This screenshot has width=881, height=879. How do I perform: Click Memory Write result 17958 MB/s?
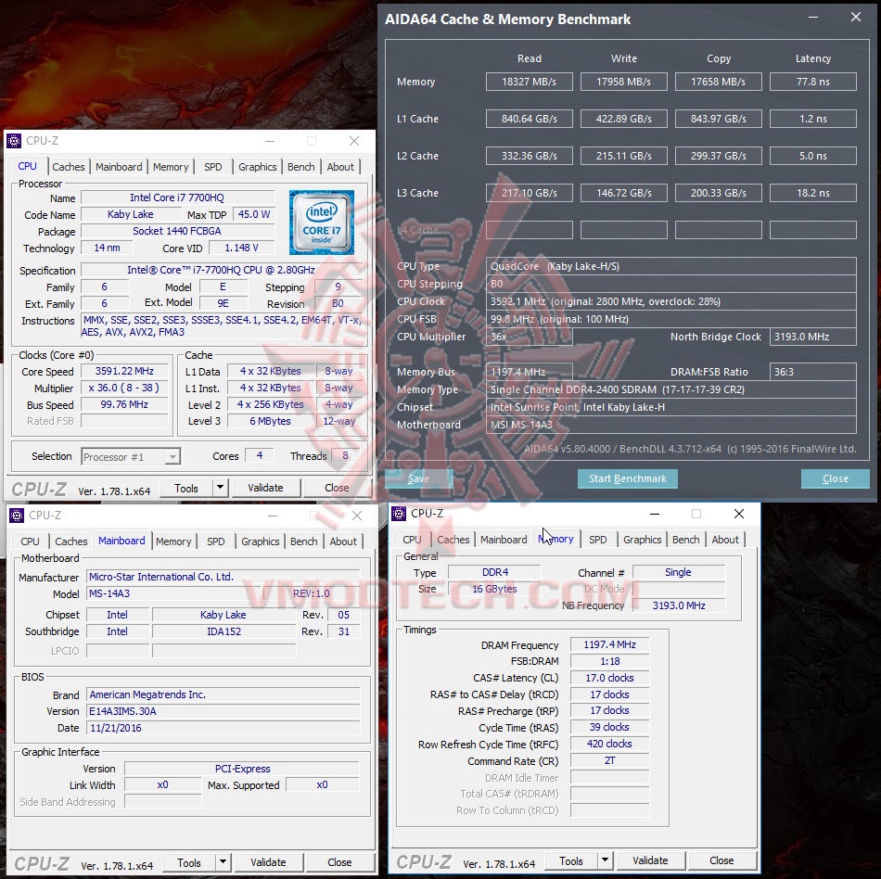[x=624, y=82]
